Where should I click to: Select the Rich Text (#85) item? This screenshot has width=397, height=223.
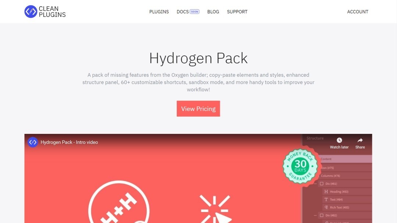pos(339,207)
